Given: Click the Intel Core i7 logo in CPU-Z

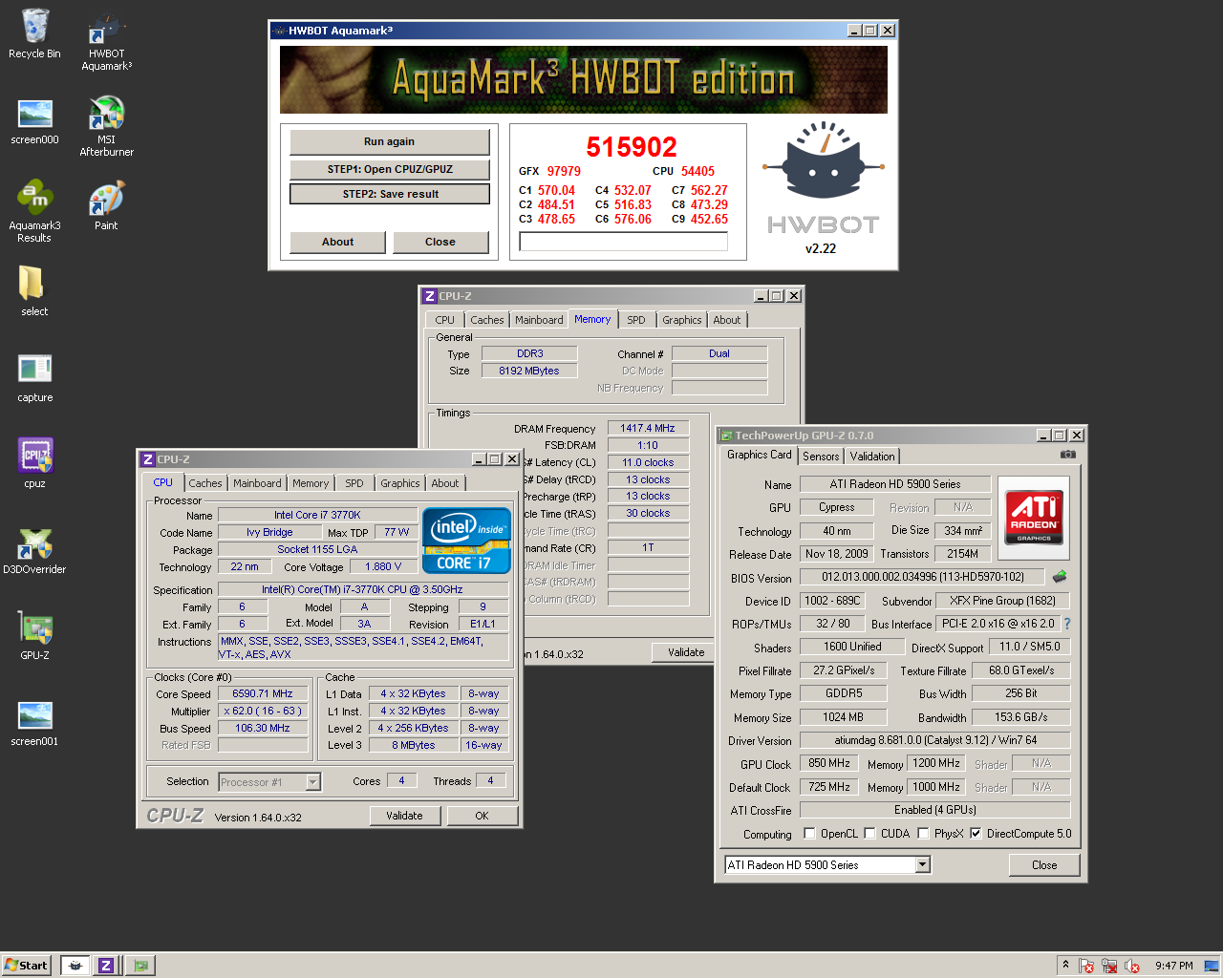Looking at the screenshot, I should pos(466,541).
